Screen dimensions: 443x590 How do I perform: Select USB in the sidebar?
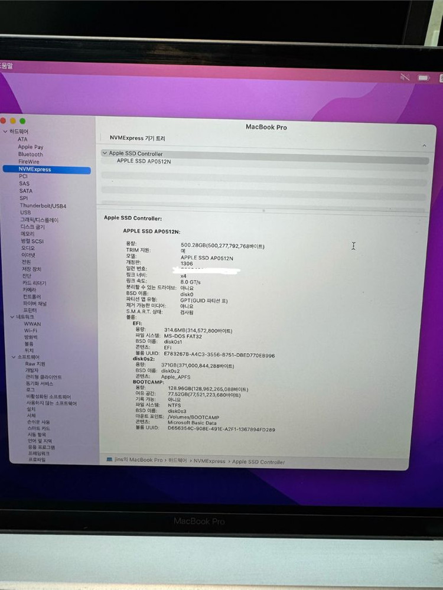click(x=25, y=213)
